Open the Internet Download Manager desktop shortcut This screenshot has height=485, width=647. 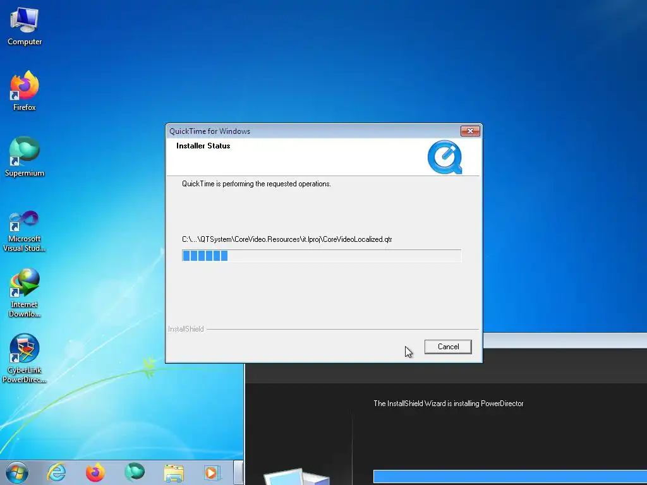click(25, 293)
